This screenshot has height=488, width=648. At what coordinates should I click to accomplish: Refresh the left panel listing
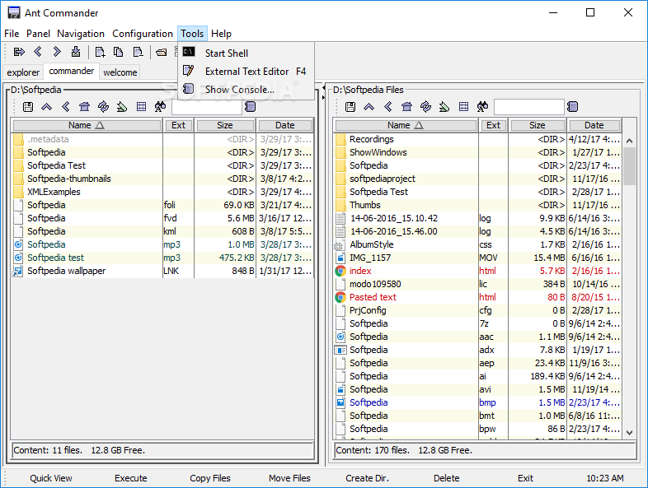[x=103, y=107]
